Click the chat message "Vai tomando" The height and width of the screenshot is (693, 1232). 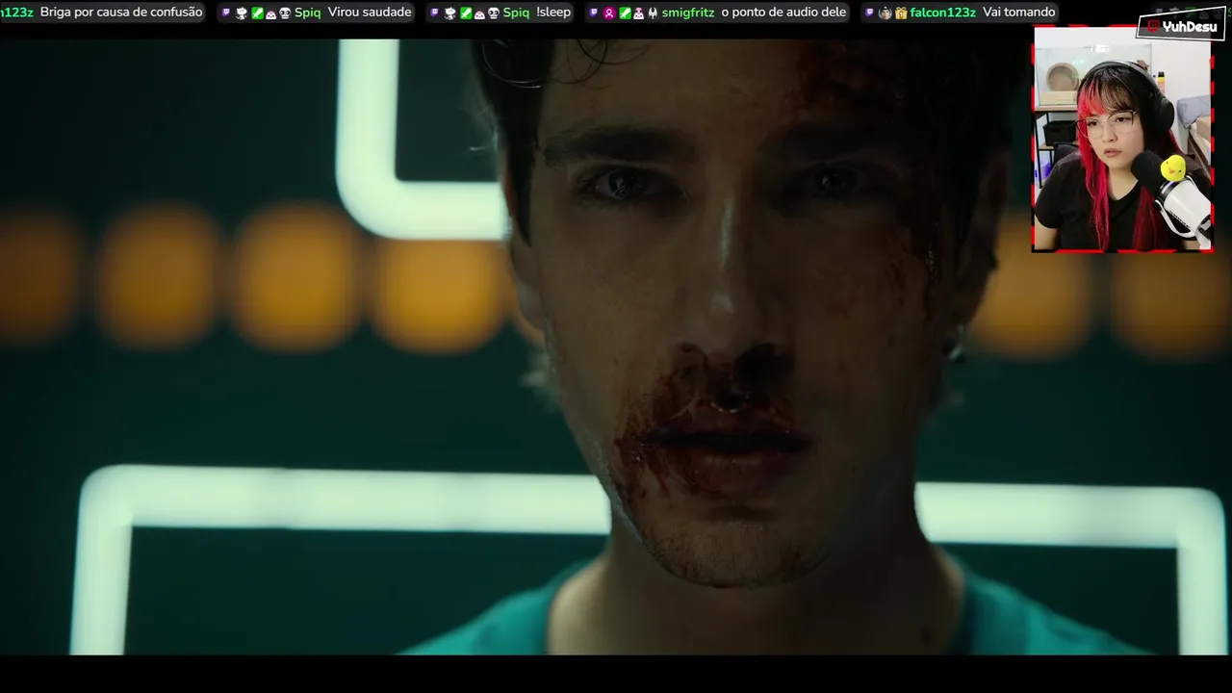pos(1019,13)
